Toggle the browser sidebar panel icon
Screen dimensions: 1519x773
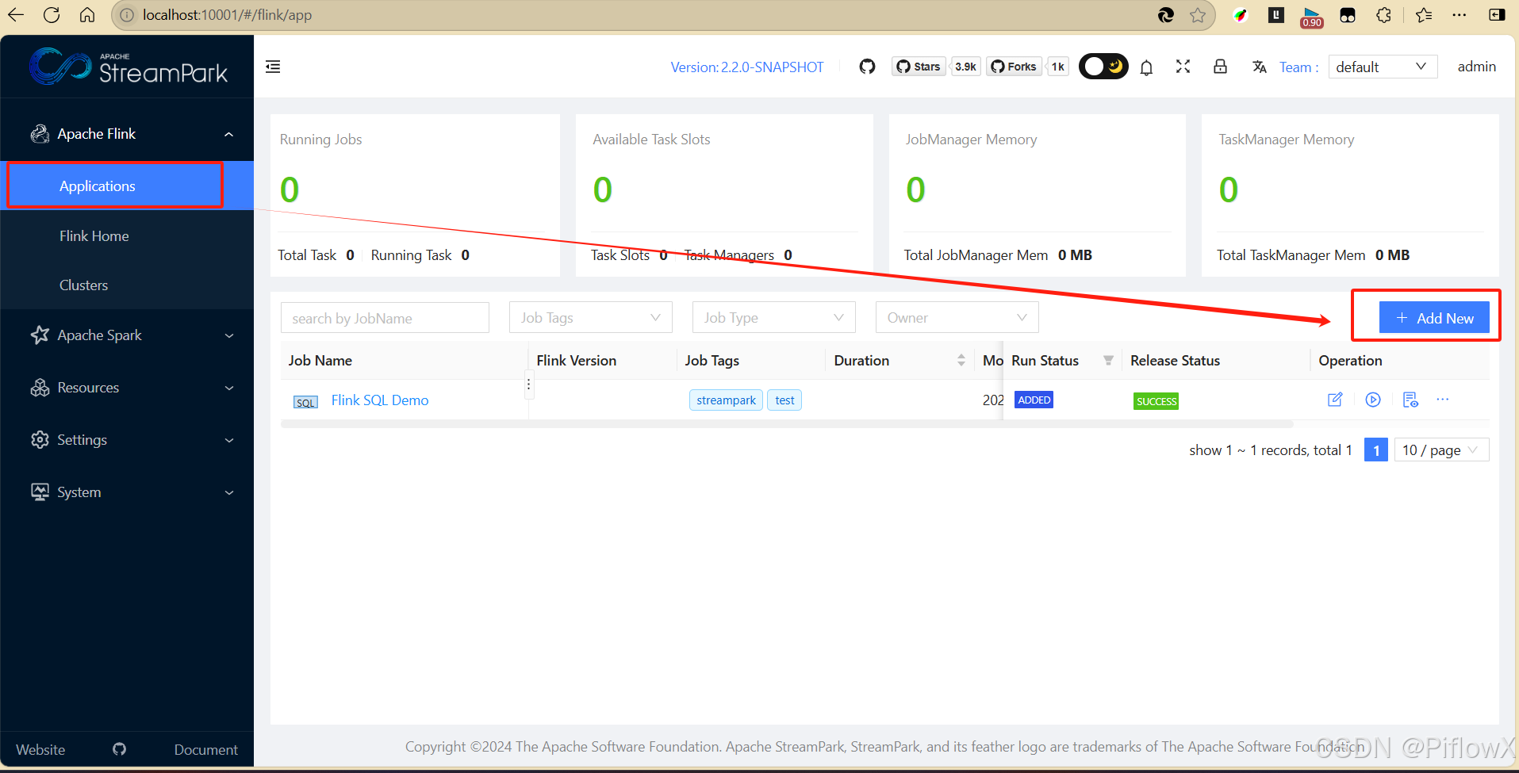(x=1497, y=15)
